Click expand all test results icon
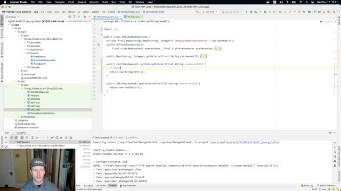This screenshot has height=191, width=341. tap(33, 138)
